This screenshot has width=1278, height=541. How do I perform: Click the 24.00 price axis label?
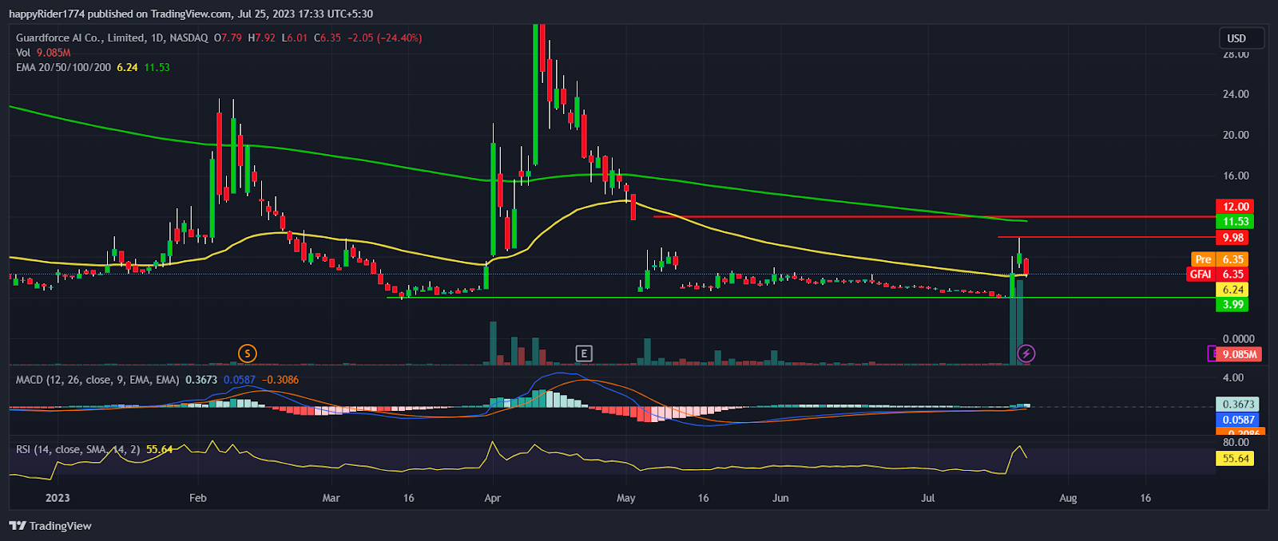click(1236, 94)
